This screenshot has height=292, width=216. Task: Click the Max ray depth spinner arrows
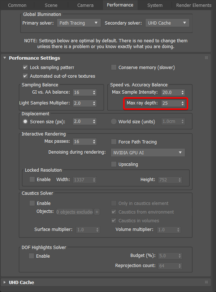182,103
